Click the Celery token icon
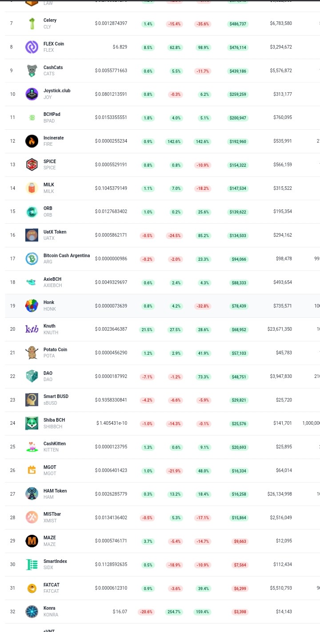320x632 pixels. click(32, 24)
